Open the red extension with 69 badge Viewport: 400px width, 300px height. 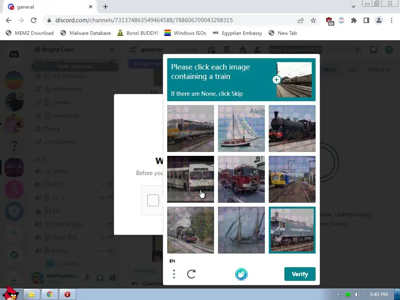click(329, 21)
